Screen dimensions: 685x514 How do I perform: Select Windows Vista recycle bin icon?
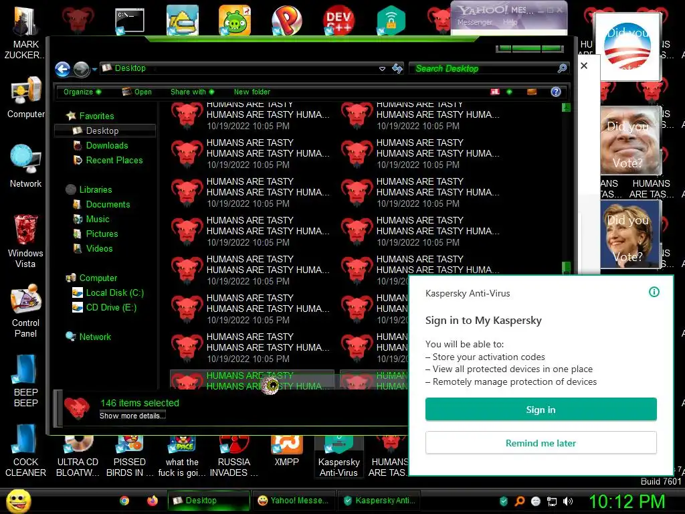[x=26, y=240]
